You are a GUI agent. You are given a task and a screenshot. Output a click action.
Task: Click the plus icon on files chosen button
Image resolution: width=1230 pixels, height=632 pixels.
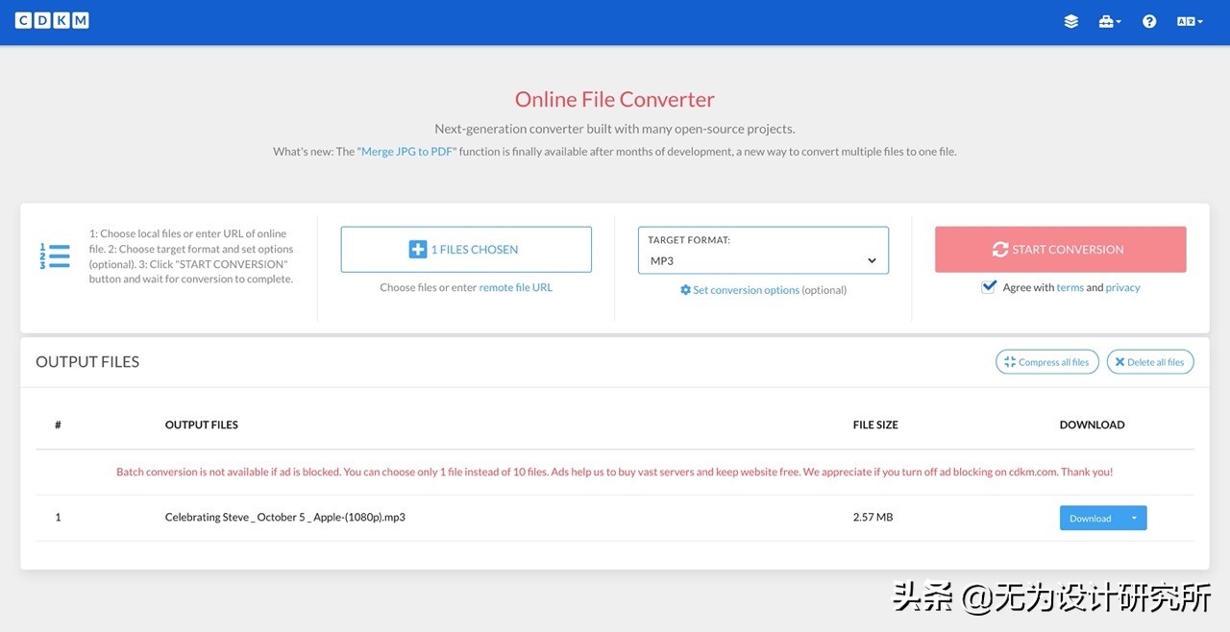click(418, 250)
